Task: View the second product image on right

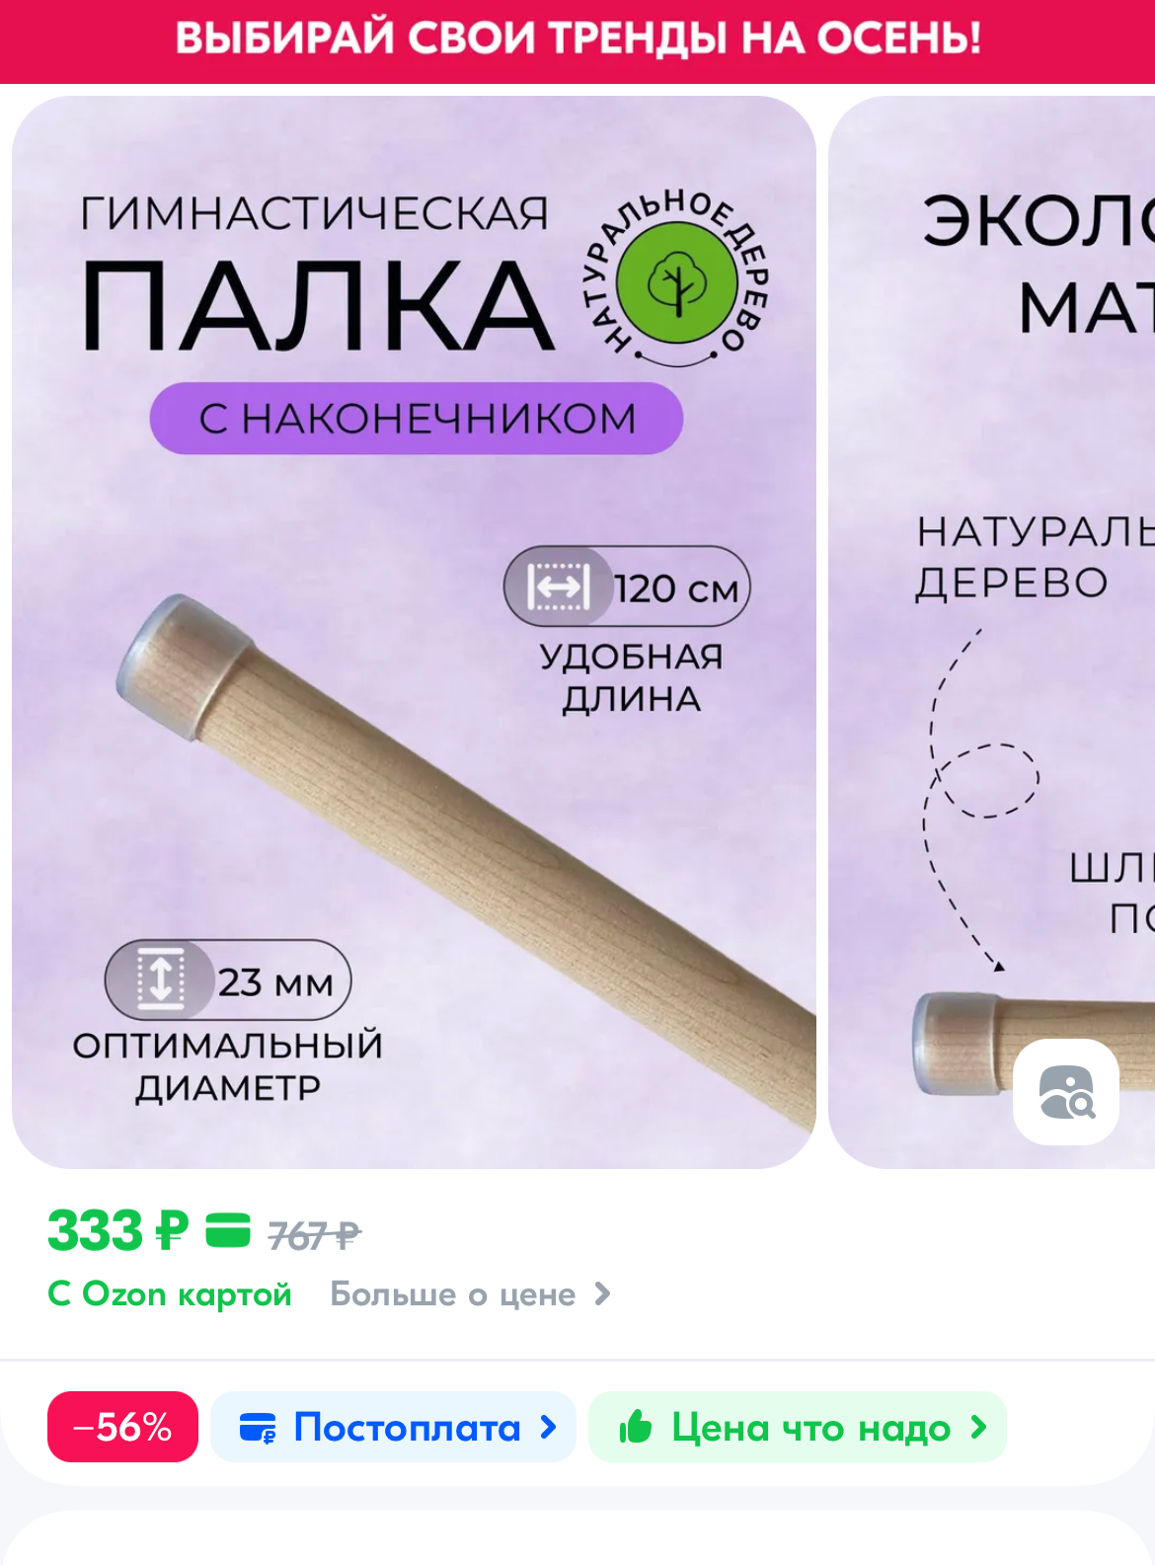Action: pos(991,632)
